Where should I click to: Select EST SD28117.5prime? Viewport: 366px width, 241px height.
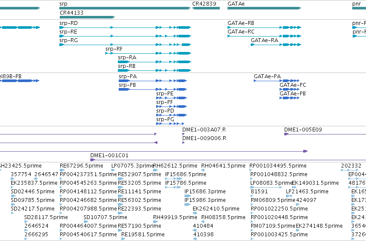[26, 222]
